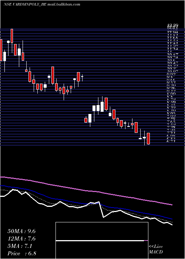Select the 50MA : 9.6 readout

21,231
